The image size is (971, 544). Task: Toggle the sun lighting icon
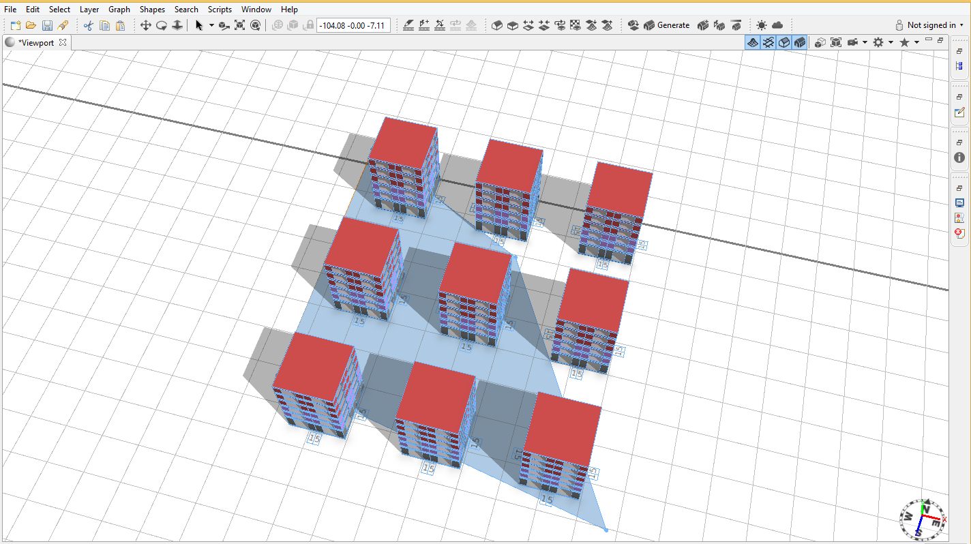[x=761, y=25]
